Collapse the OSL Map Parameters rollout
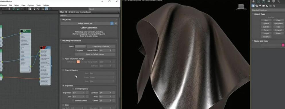This screenshot has height=109, width=285. pos(61,41)
